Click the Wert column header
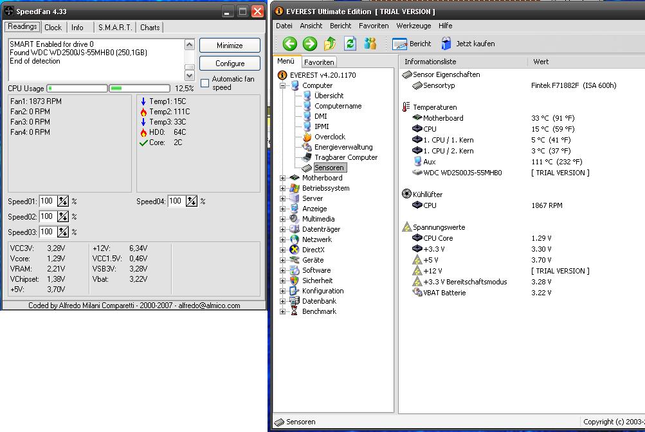Screen dimensions: 645x432 coord(586,62)
